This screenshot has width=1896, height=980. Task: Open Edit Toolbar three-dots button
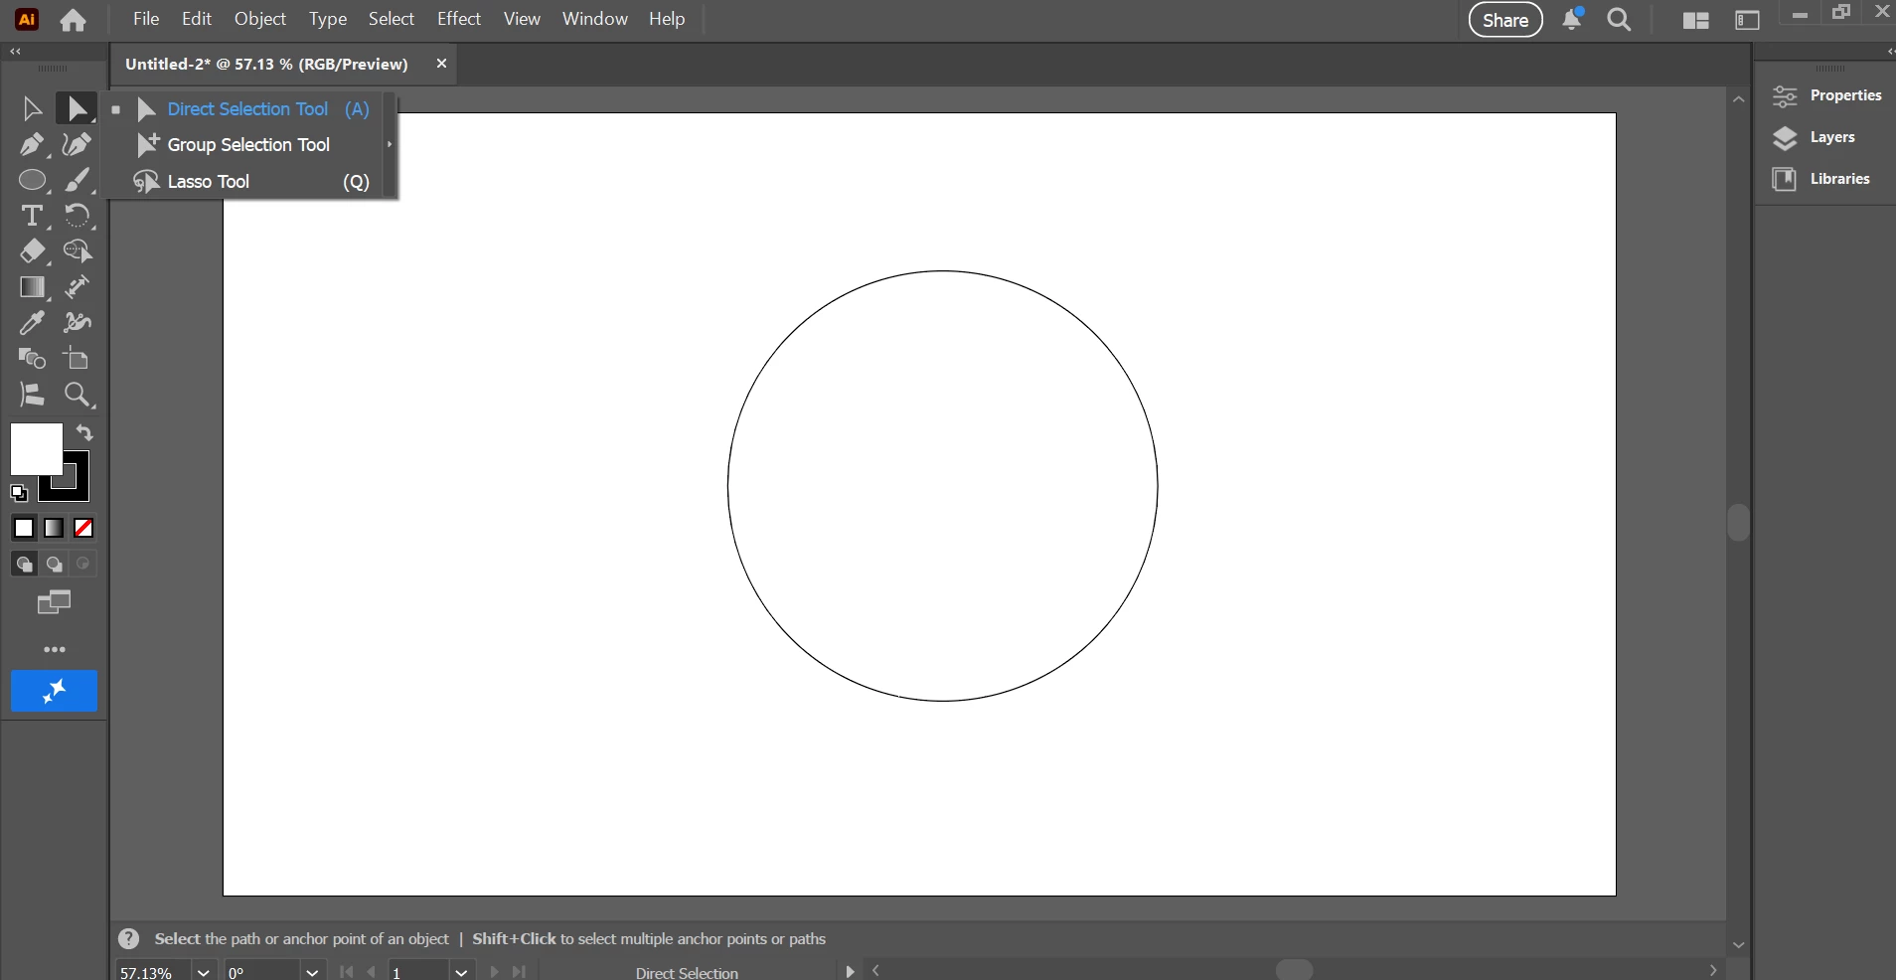pyautogui.click(x=55, y=650)
